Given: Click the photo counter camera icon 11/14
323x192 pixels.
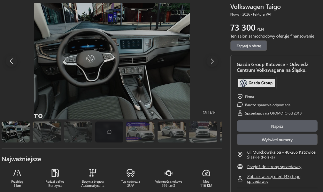Looking at the screenshot, I should coord(205,113).
